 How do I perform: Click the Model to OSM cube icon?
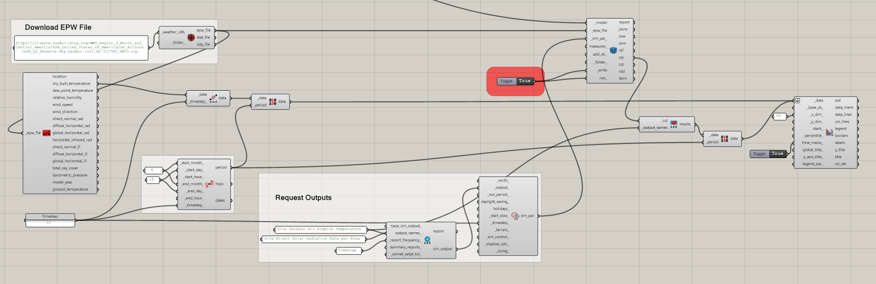click(x=613, y=50)
